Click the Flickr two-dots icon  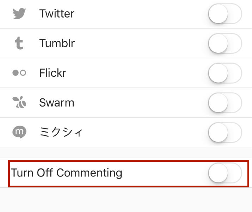[x=19, y=73]
